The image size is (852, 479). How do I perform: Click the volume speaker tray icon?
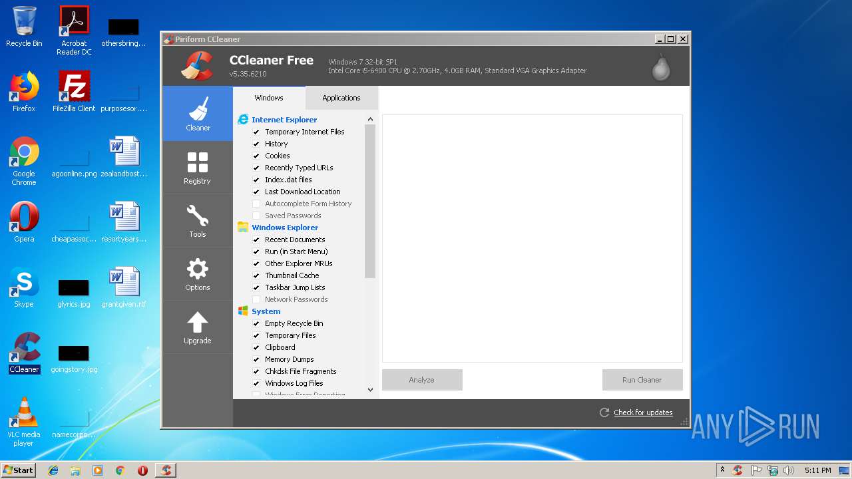[789, 470]
